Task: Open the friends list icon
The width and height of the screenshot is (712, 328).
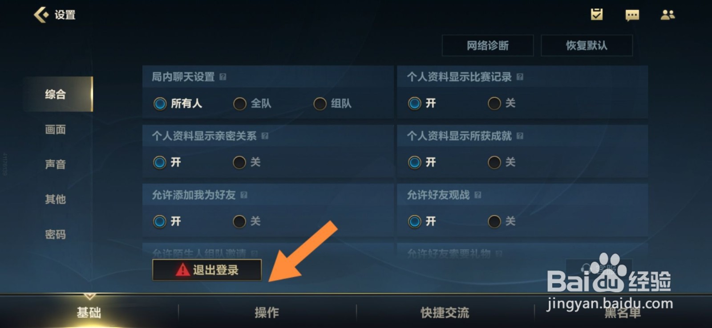Action: coord(667,15)
